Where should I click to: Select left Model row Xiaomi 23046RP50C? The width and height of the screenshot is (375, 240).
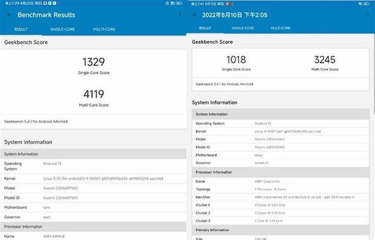point(93,188)
